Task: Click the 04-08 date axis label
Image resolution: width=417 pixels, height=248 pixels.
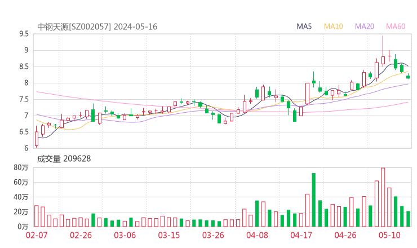Action: pyautogui.click(x=257, y=235)
